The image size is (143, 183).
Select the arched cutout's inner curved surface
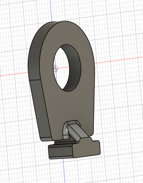tap(65, 131)
